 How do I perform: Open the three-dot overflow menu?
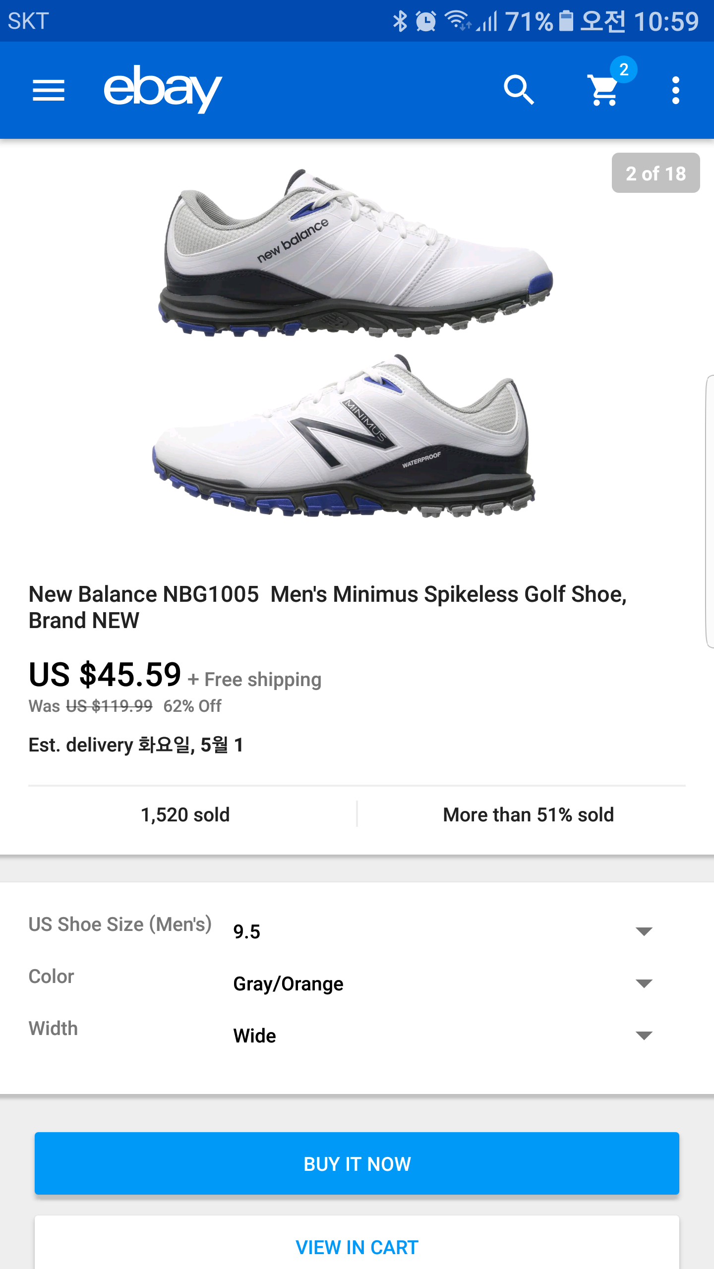tap(675, 90)
